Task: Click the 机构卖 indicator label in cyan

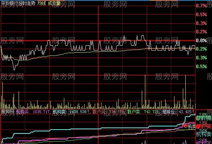Action: click(59, 112)
